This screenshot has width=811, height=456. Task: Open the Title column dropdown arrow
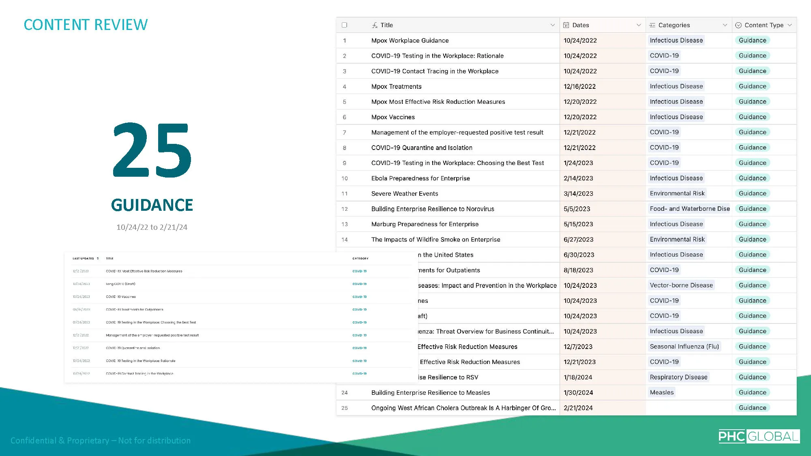[552, 25]
